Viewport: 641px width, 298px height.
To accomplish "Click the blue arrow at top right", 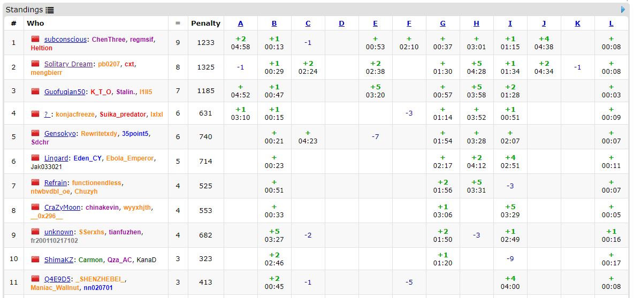I will coord(623,10).
